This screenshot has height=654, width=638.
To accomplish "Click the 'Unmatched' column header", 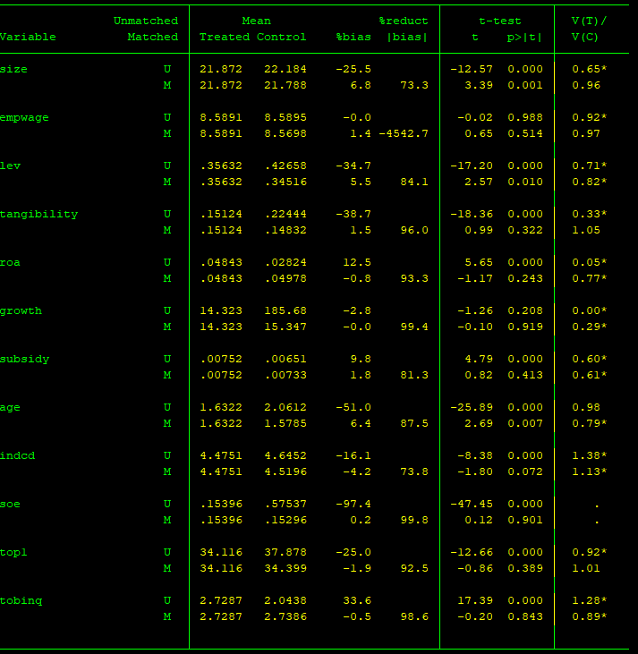I will point(146,21).
